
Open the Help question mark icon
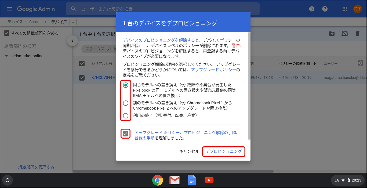(x=325, y=9)
